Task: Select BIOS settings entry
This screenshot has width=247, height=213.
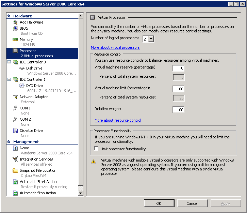Action: point(24,28)
